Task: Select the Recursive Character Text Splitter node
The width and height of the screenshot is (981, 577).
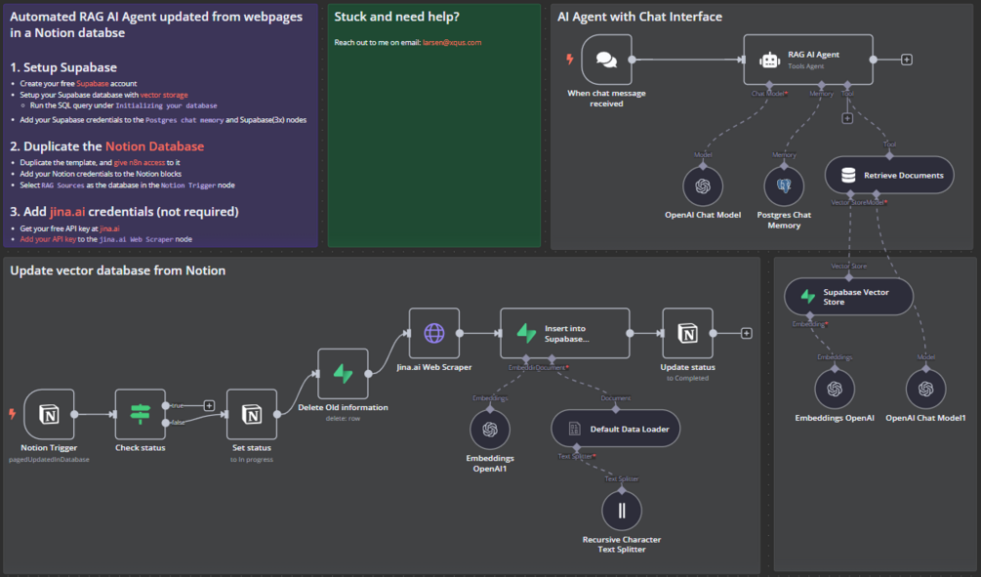Action: (x=622, y=510)
